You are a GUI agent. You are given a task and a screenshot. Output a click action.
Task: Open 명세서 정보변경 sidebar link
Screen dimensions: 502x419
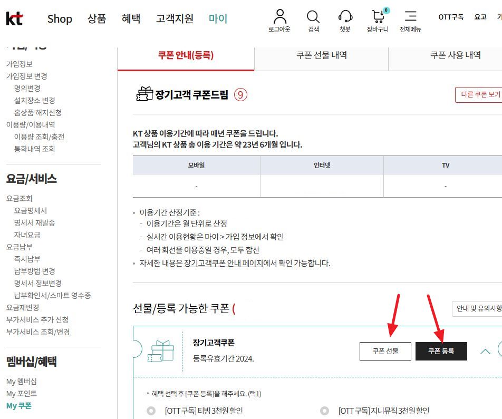coord(38,284)
